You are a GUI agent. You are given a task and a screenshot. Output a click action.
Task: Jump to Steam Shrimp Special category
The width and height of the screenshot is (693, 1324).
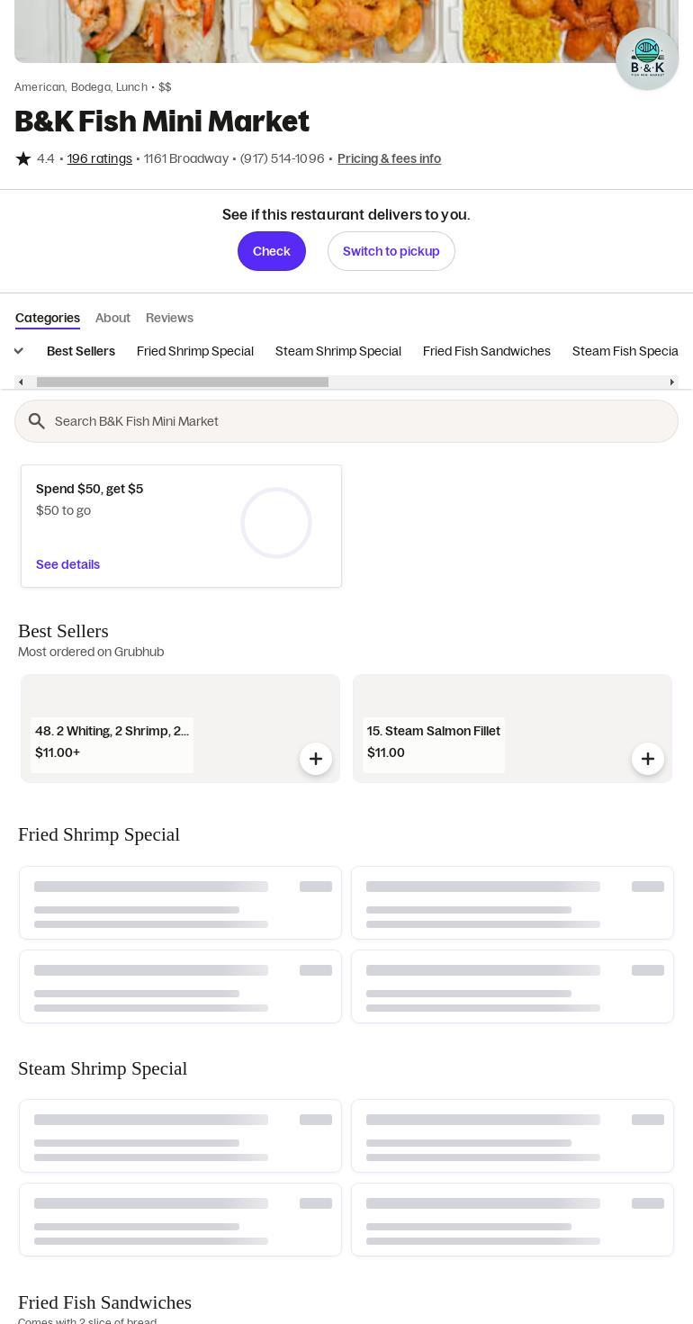tap(338, 351)
